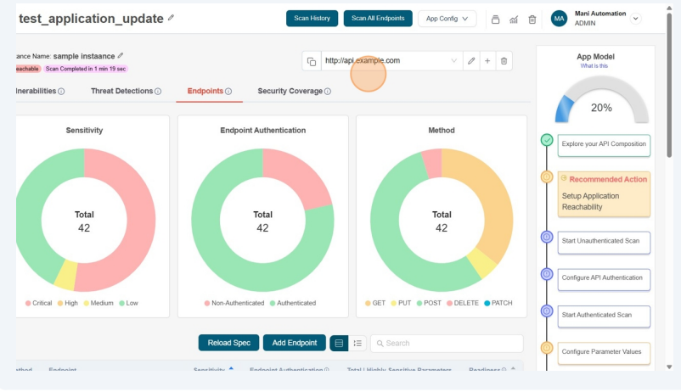Viewport: 681px width, 392px height.
Task: Open the App Config dropdown
Action: pos(447,19)
